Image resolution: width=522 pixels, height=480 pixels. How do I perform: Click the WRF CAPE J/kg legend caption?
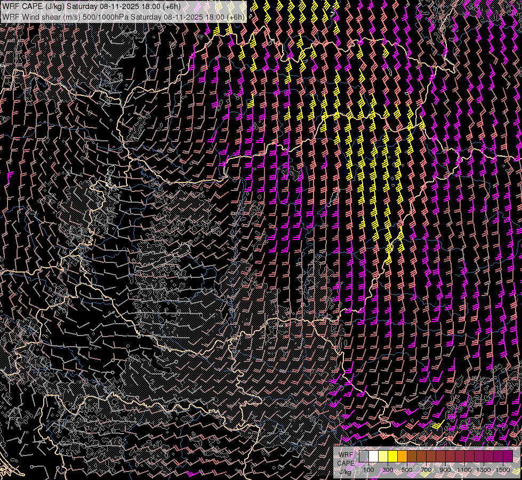click(x=346, y=463)
